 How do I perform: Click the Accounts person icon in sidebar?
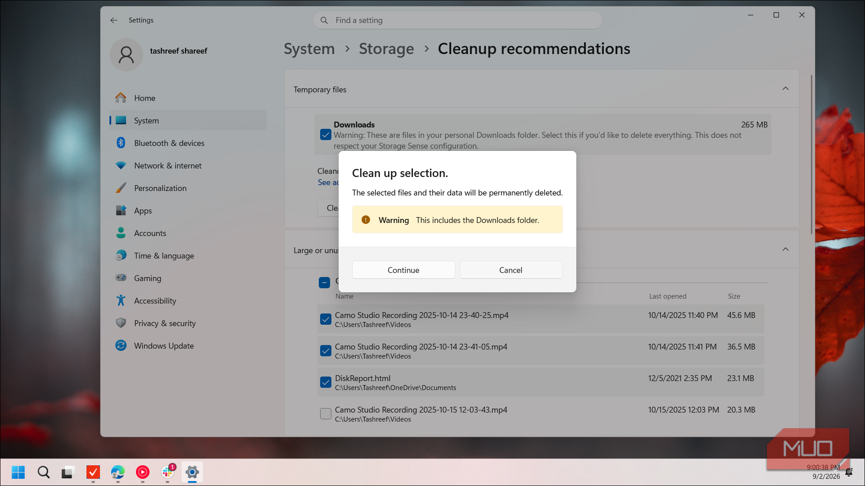(121, 233)
